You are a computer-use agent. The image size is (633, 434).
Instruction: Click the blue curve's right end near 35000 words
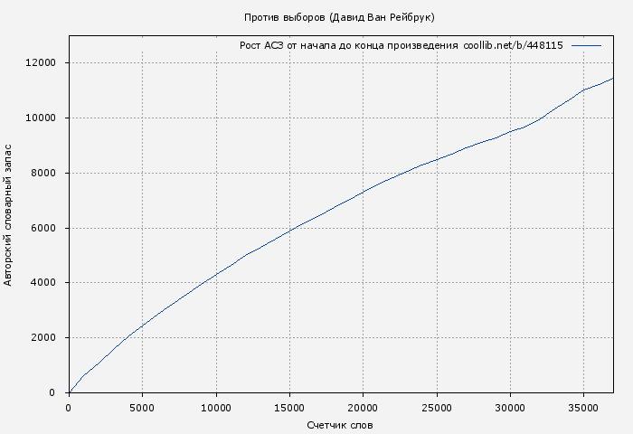pos(609,80)
